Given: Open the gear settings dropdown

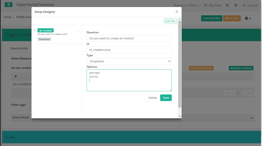Looking at the screenshot, I should click(x=248, y=18).
